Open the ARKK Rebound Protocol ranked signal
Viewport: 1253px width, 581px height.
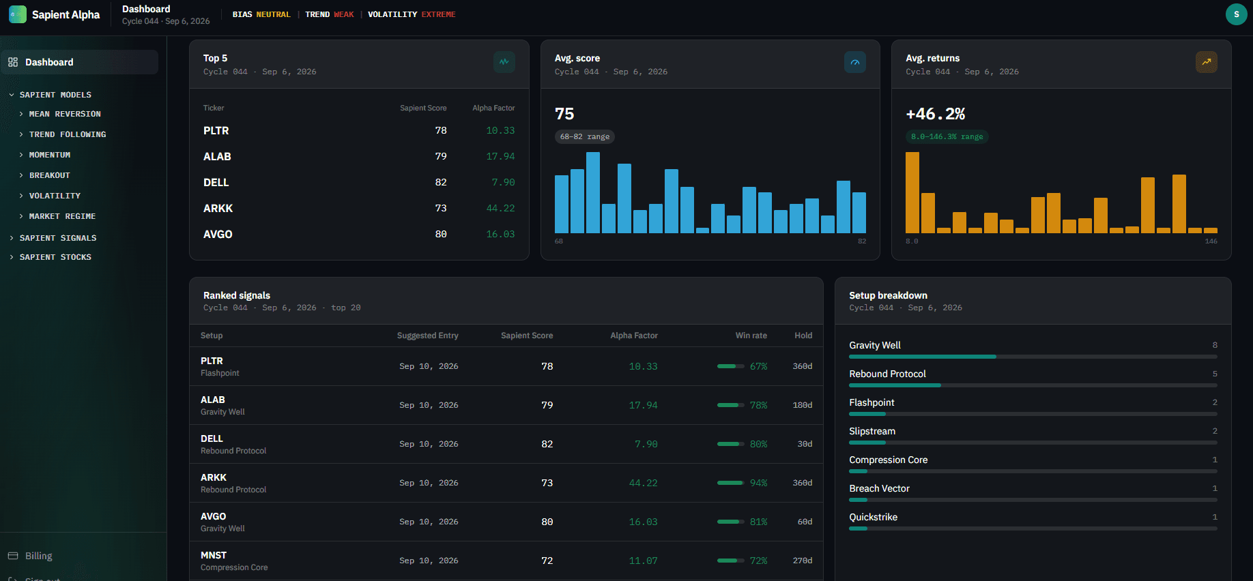(506, 483)
